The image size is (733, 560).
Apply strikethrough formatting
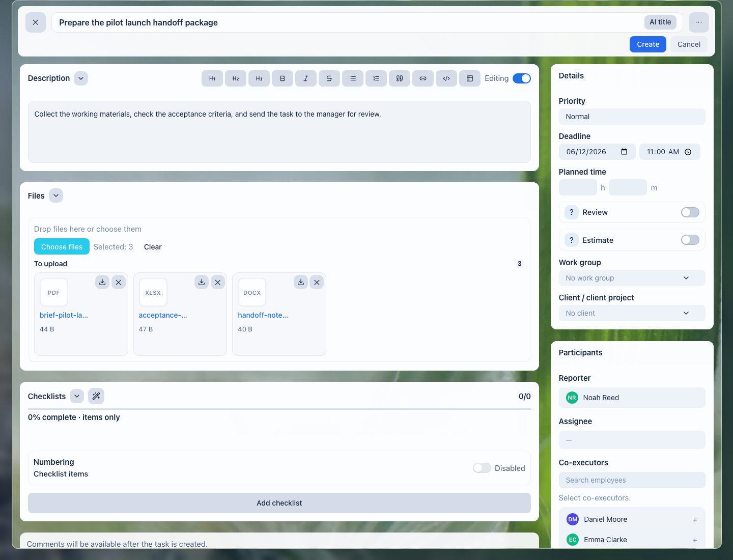tap(329, 78)
